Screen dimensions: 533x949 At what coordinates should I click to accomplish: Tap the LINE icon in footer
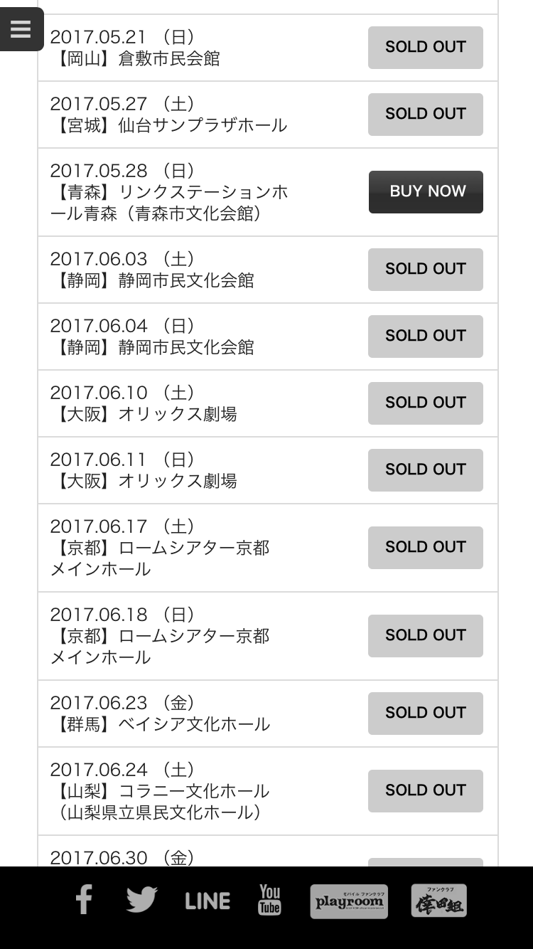pos(208,901)
